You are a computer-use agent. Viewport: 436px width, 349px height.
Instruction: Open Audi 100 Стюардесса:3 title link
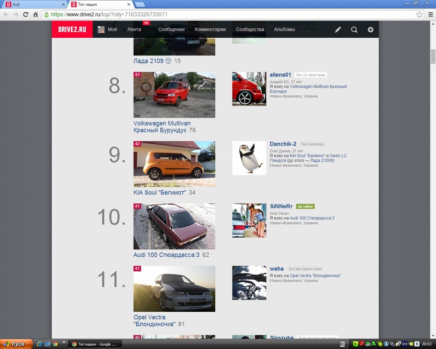[x=166, y=254]
